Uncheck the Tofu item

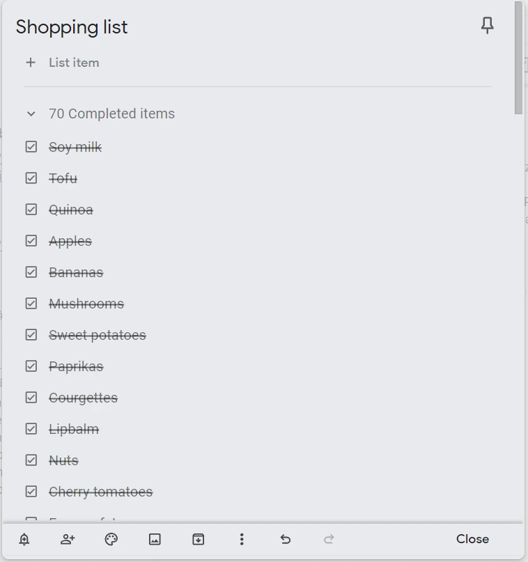click(x=31, y=178)
